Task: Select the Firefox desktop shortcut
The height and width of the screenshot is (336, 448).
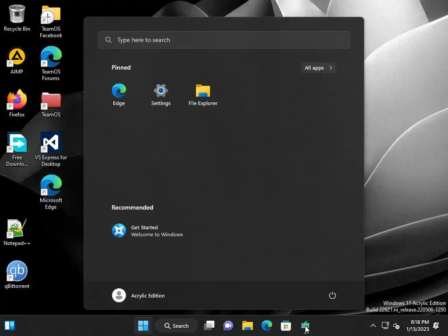Action: pos(17,103)
